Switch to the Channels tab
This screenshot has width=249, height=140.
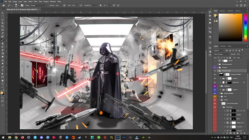223,46
